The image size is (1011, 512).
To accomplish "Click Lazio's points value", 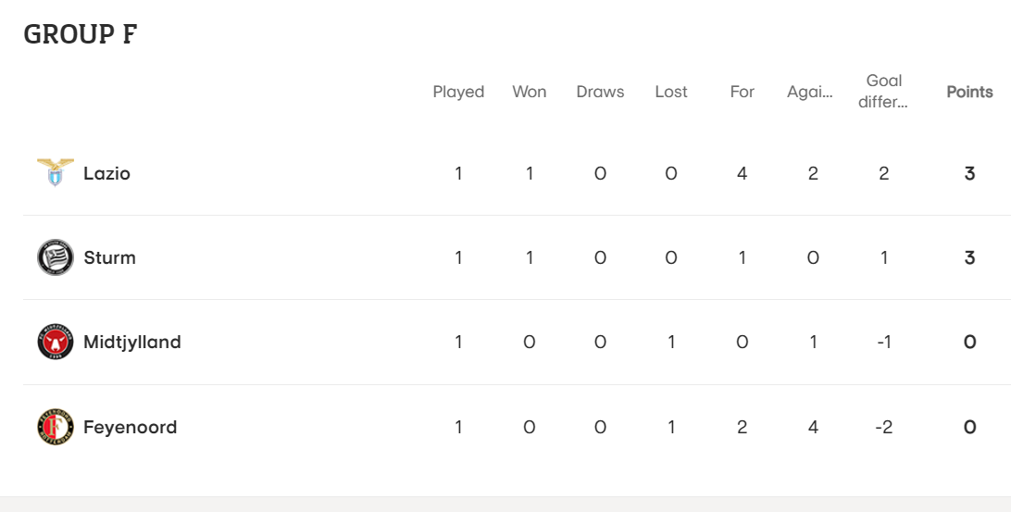I will 969,173.
